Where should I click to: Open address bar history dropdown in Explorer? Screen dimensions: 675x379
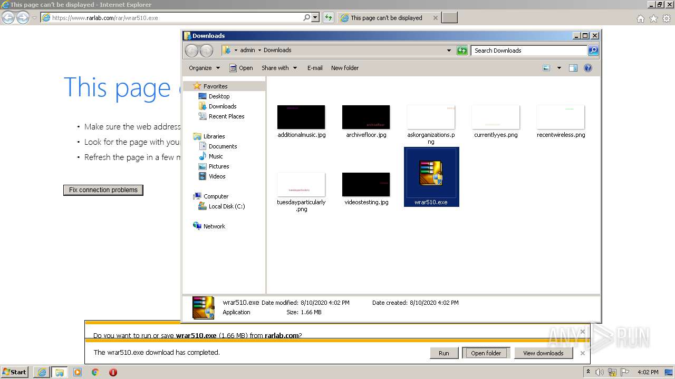coord(449,51)
